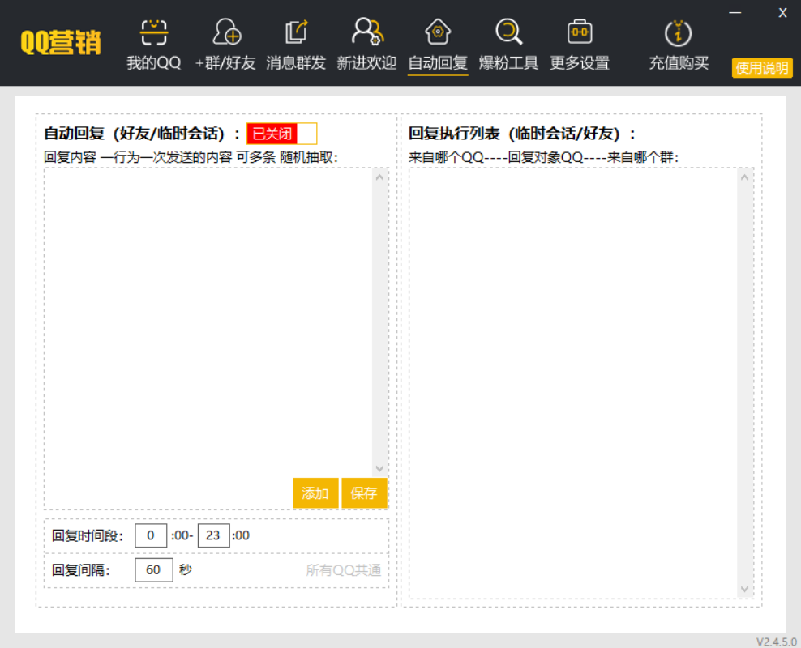Edit the reply start hour field
Image resolution: width=801 pixels, height=648 pixels.
(x=151, y=535)
